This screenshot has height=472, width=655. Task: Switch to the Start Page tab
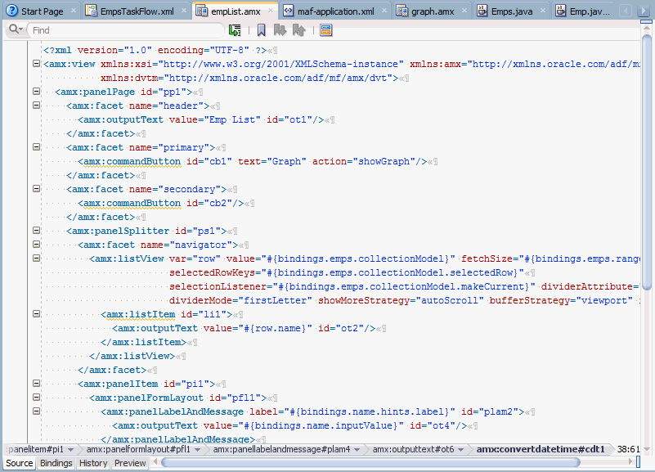pos(43,11)
